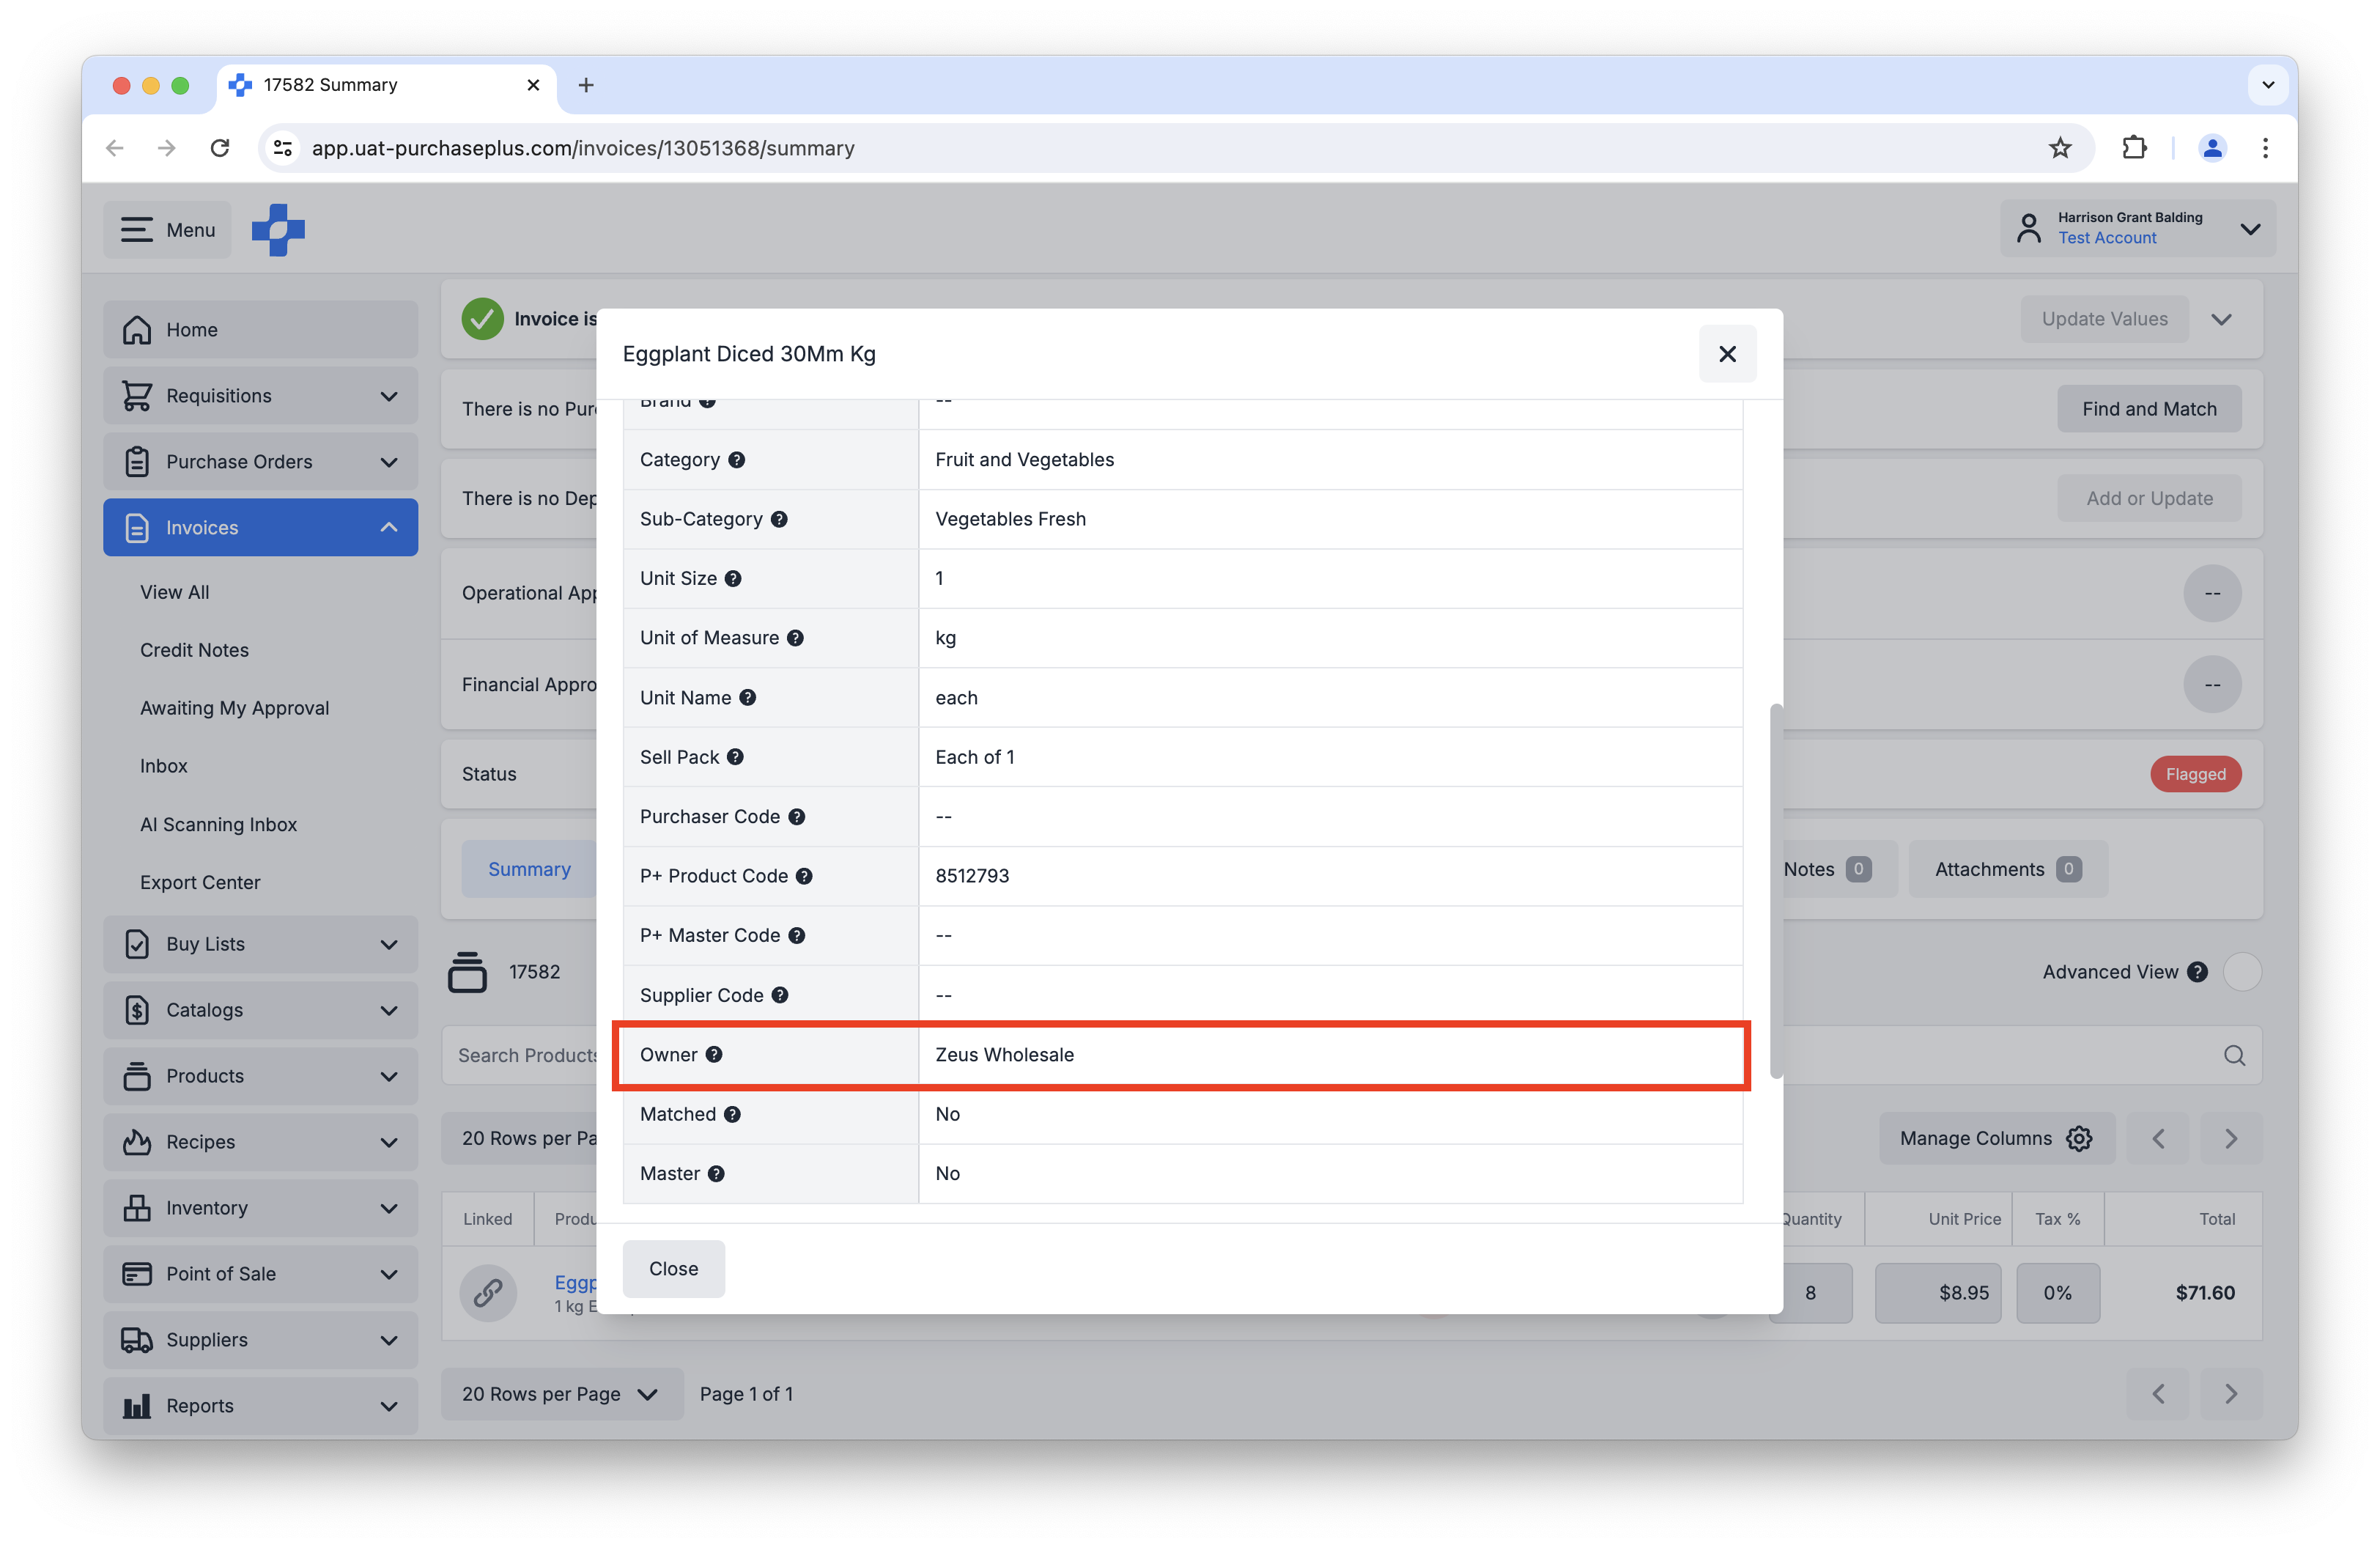Screen dimensions: 2380x1548
Task: Click the browser address bar URL
Action: [583, 148]
